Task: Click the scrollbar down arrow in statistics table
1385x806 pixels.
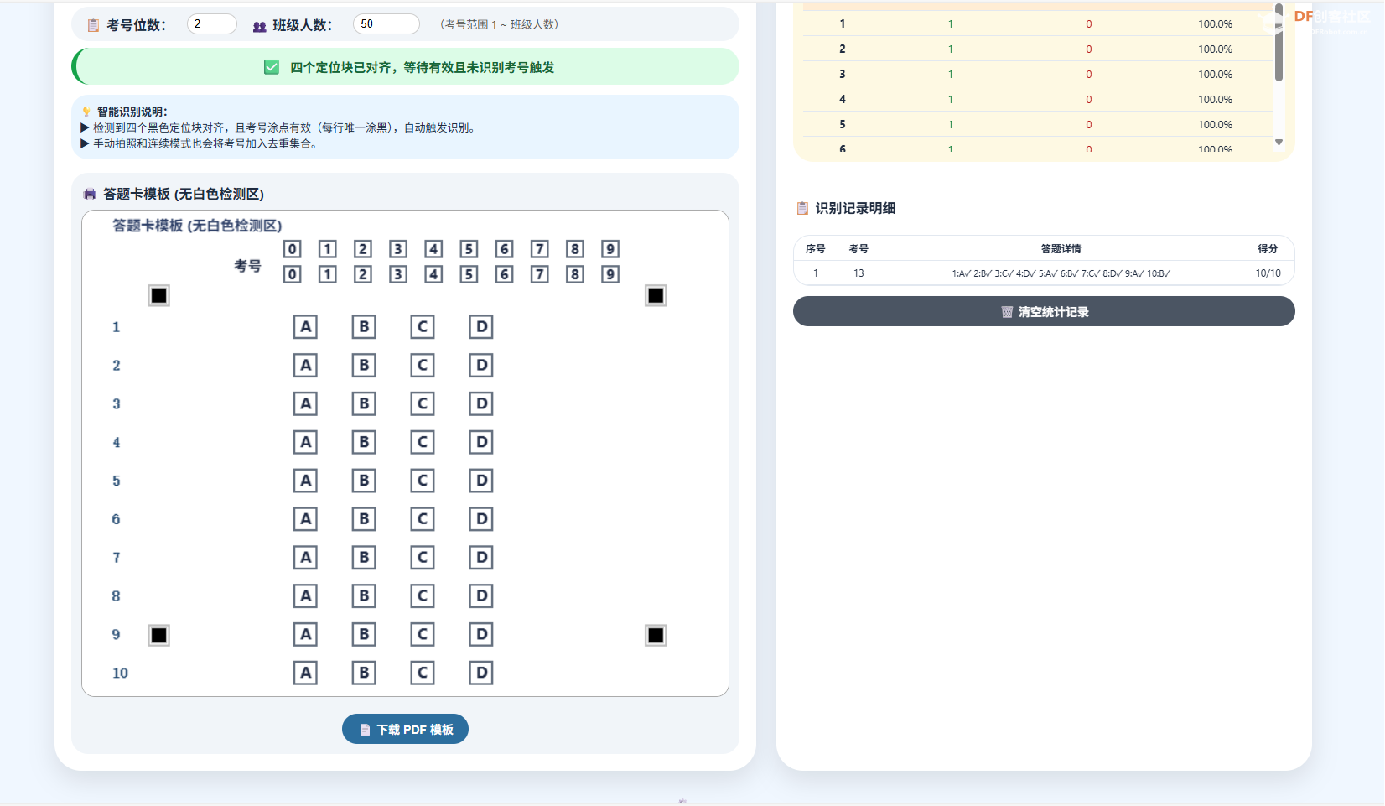Action: 1279,143
